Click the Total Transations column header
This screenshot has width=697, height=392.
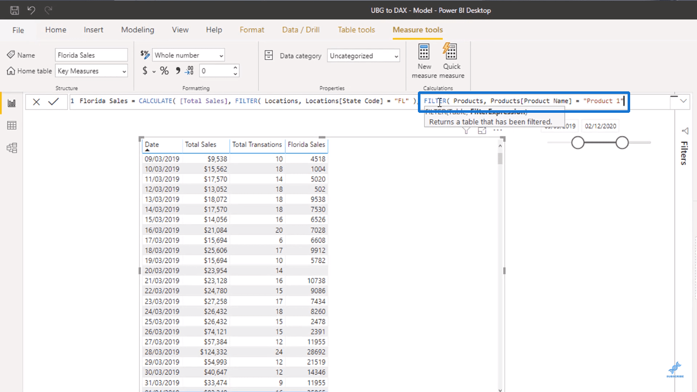tap(257, 145)
